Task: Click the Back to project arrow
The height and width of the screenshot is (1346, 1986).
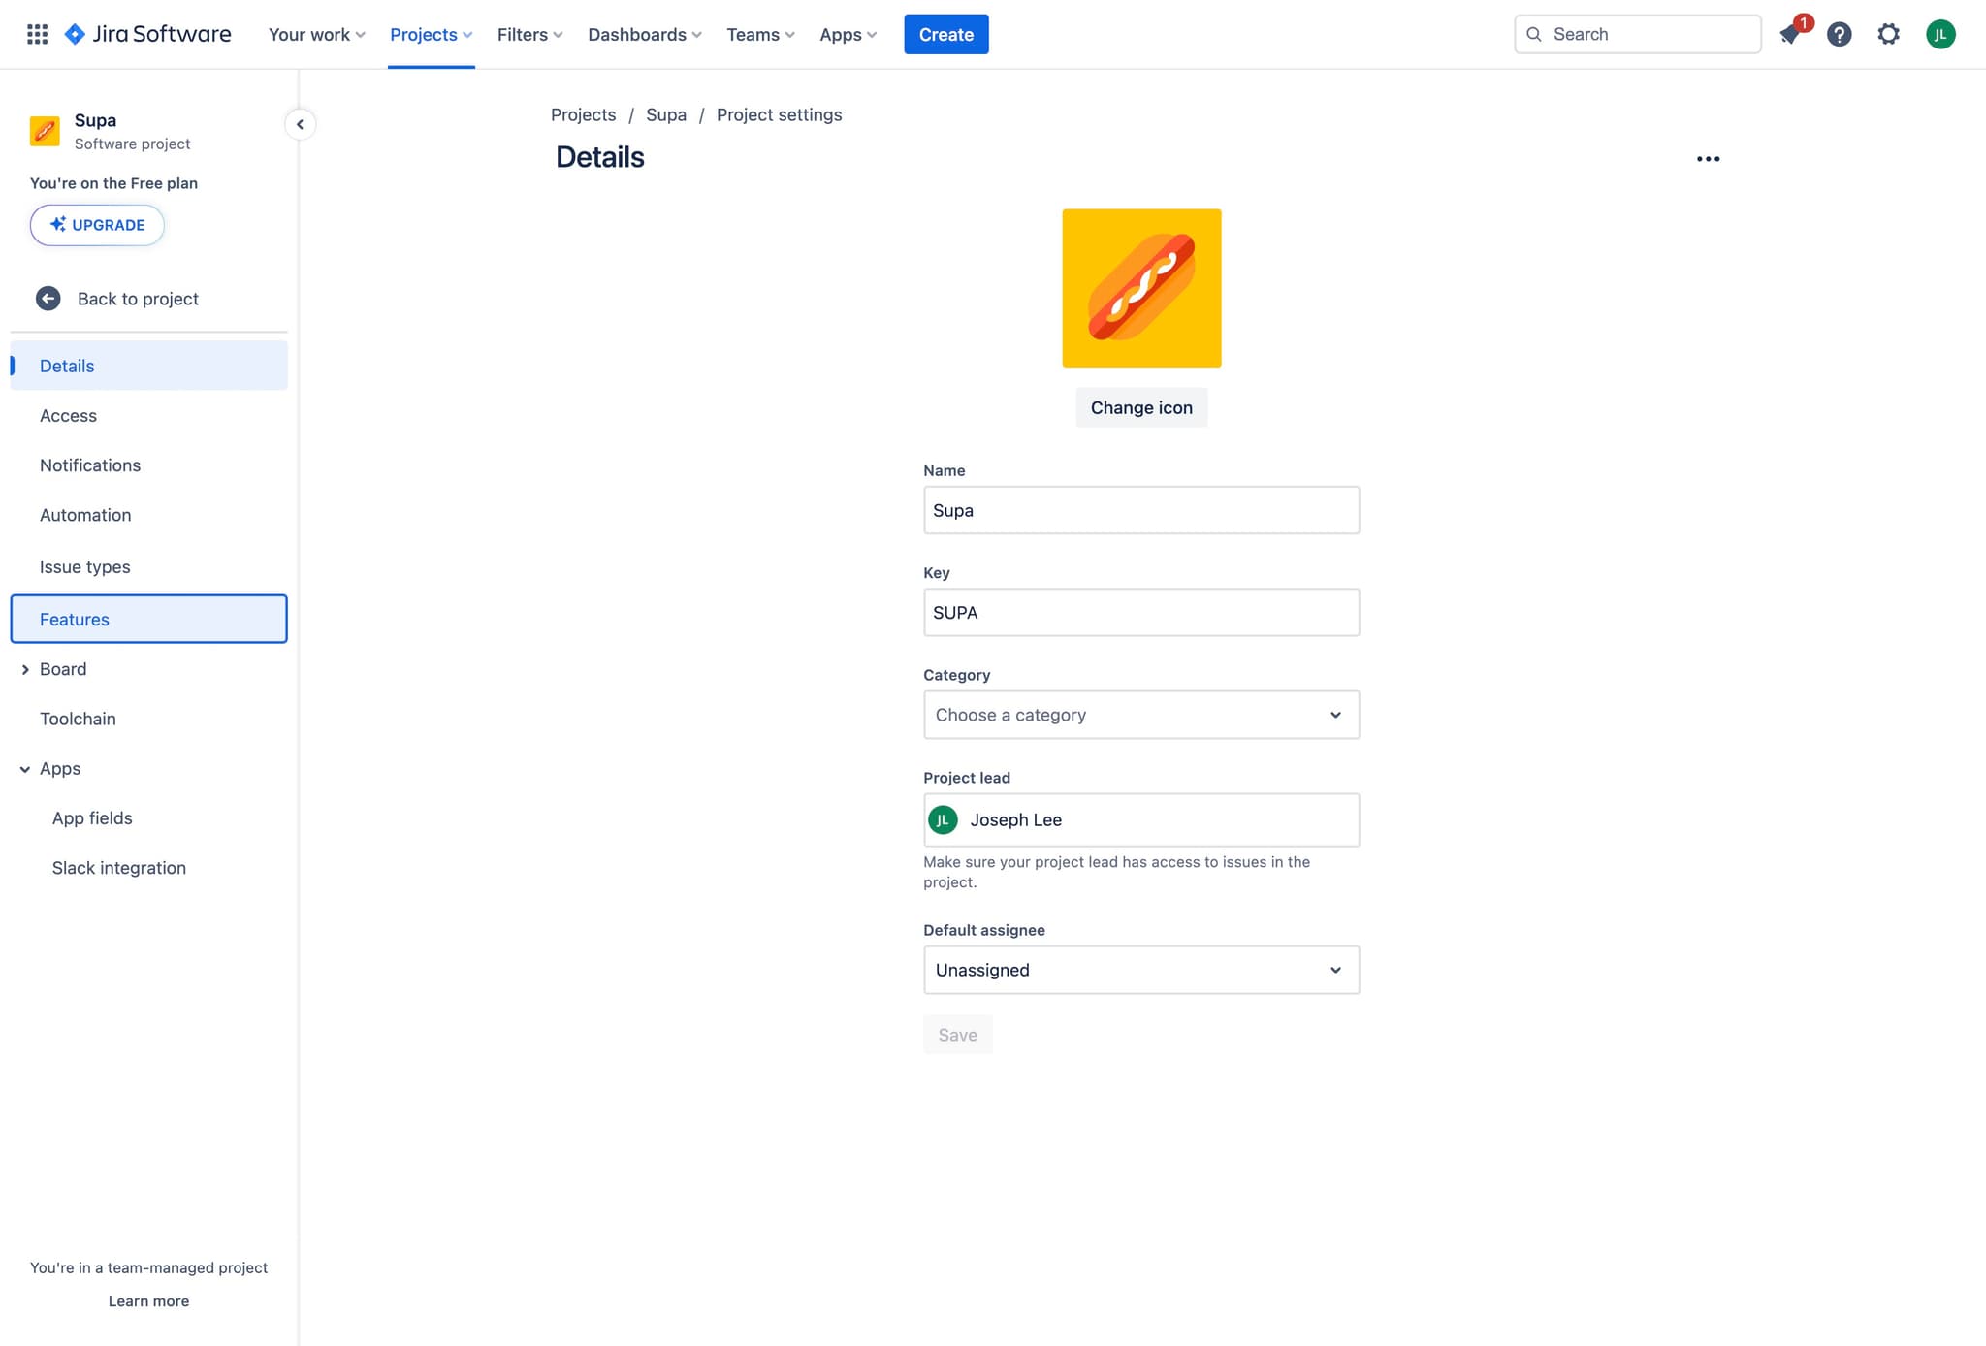Action: 48,298
